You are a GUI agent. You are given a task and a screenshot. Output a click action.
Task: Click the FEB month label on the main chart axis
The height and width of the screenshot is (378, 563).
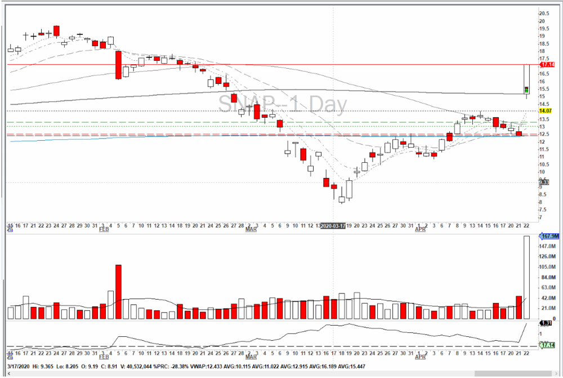(104, 230)
